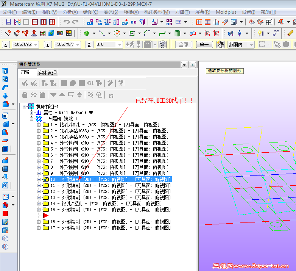
Task: Toggle the quick mask selection cursor button
Action: click(x=220, y=45)
